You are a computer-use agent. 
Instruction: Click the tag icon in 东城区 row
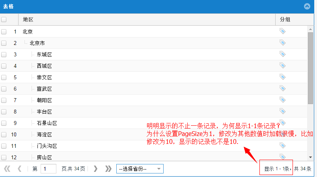[282, 54]
